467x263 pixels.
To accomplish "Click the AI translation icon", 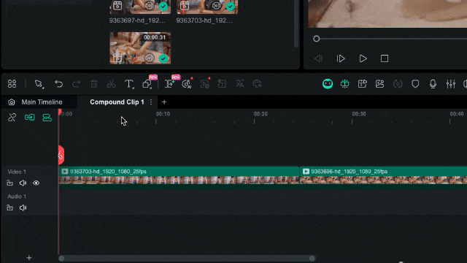I will pyautogui.click(x=239, y=84).
